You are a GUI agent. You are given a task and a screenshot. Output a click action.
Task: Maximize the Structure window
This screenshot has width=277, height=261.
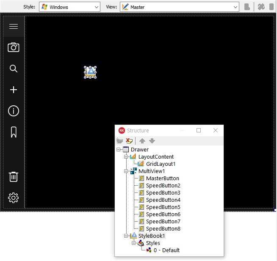199,130
